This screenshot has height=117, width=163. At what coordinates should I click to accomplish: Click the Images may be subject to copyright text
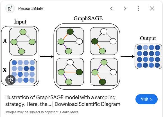[32, 112]
